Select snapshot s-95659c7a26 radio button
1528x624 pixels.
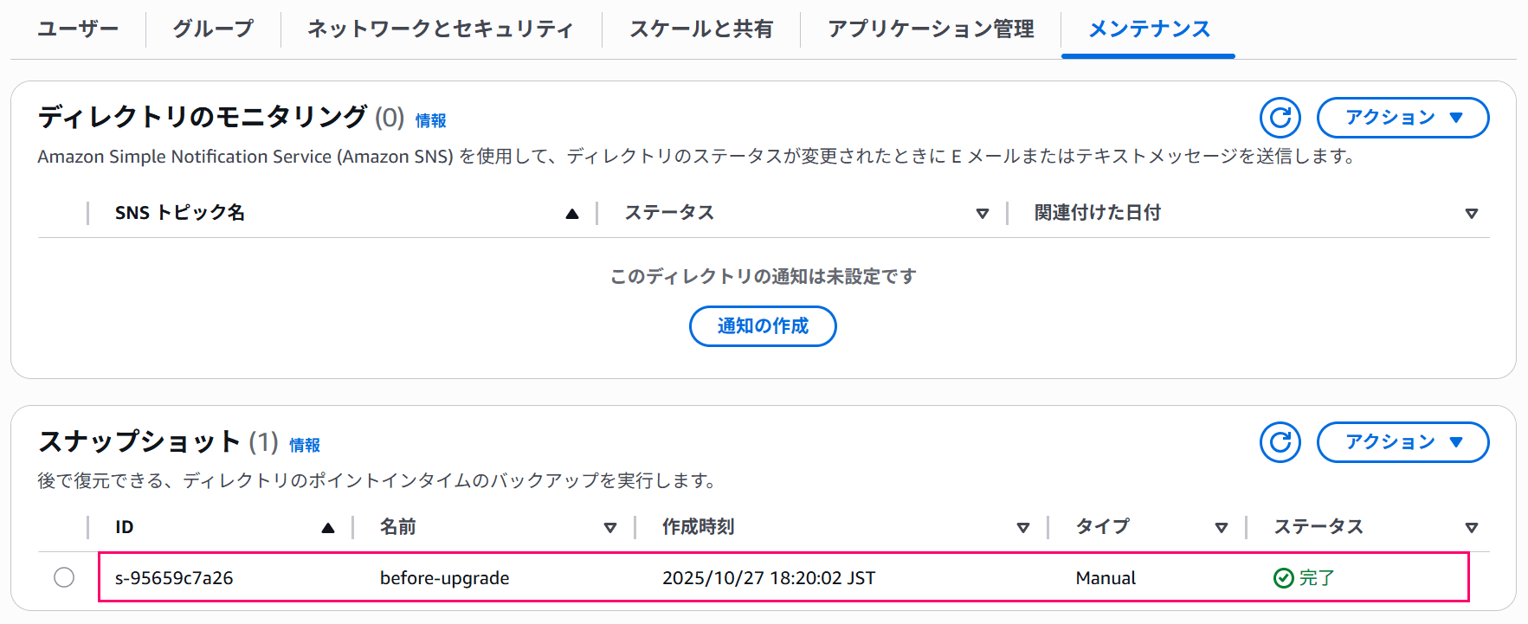click(x=64, y=577)
